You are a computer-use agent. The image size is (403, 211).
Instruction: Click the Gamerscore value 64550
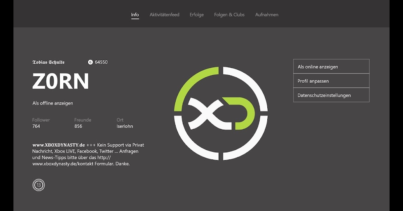[x=101, y=62]
